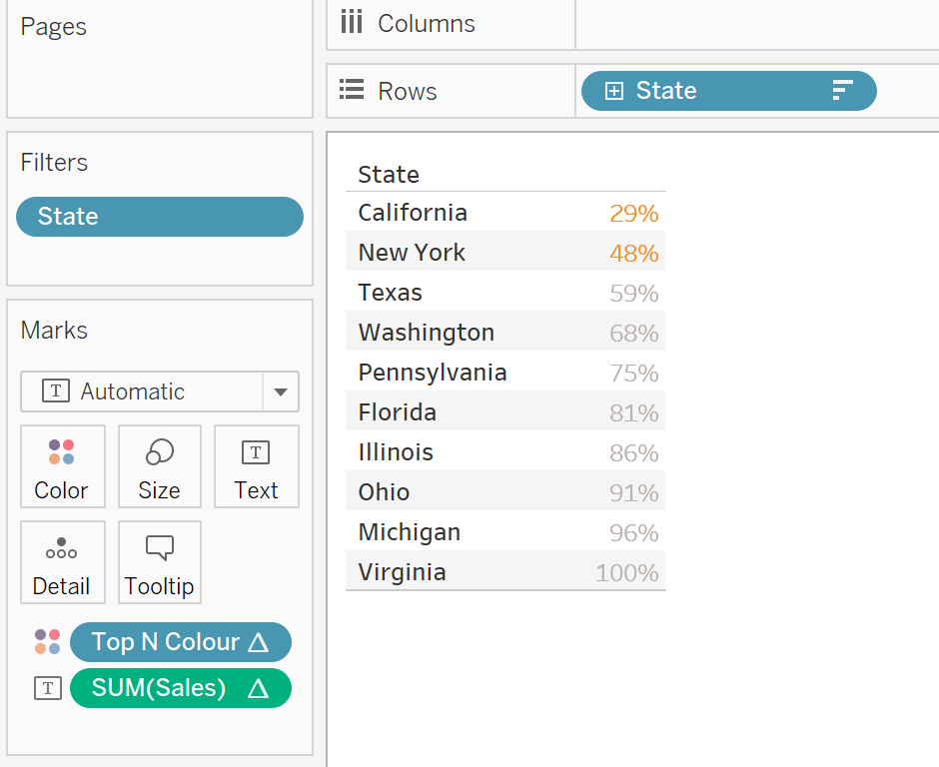
Task: Click color dots icon beside Top N Colour
Action: (x=47, y=642)
